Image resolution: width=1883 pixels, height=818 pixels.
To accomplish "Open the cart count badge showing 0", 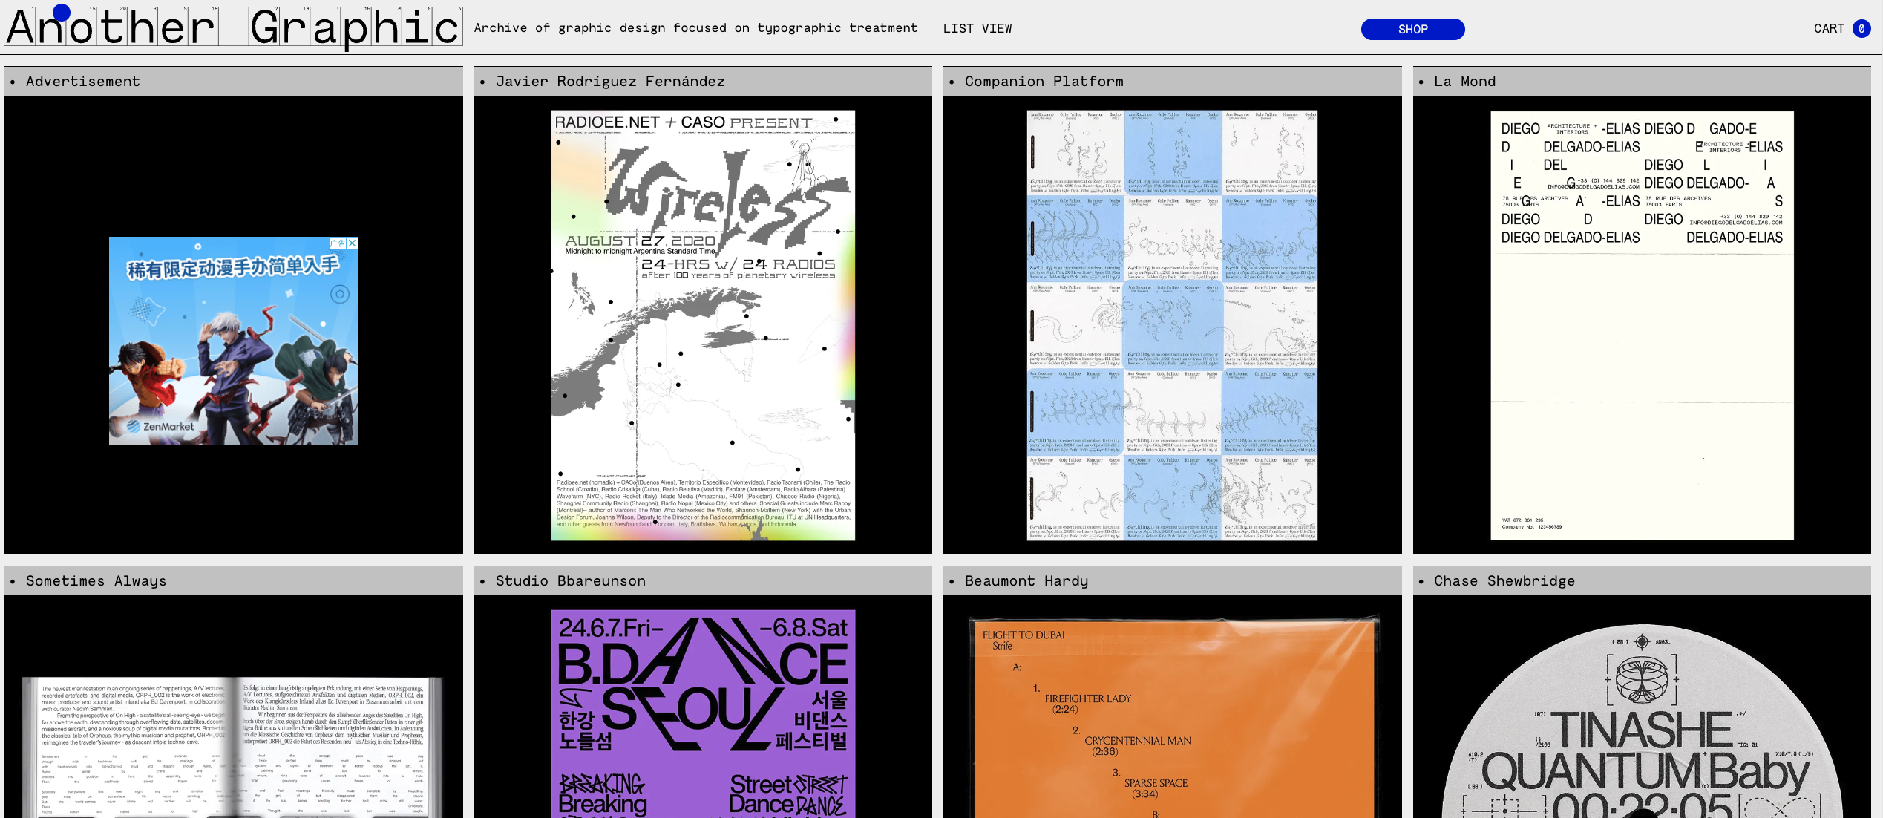I will click(1861, 29).
